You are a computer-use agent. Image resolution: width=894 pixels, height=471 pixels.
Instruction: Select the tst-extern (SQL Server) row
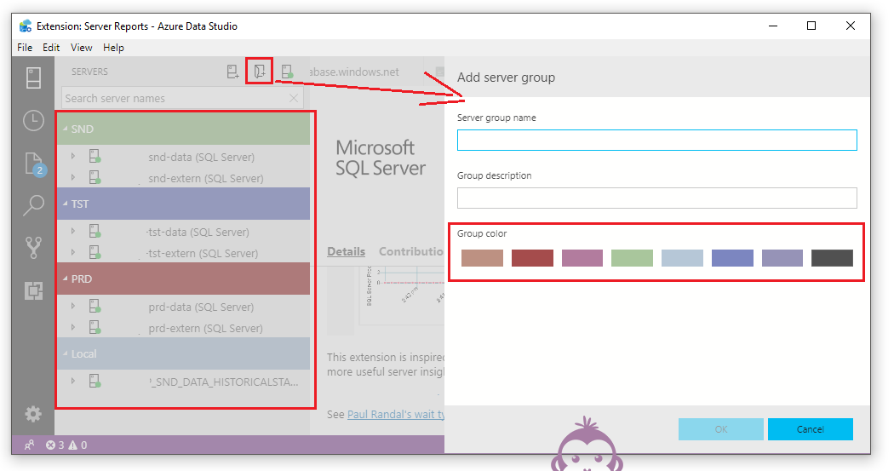click(x=184, y=253)
